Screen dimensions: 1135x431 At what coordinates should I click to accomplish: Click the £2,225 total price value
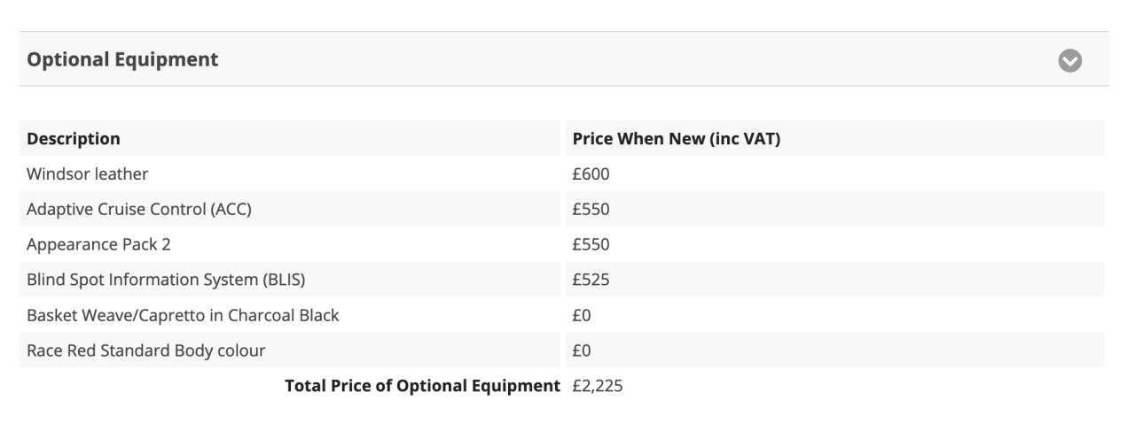598,386
